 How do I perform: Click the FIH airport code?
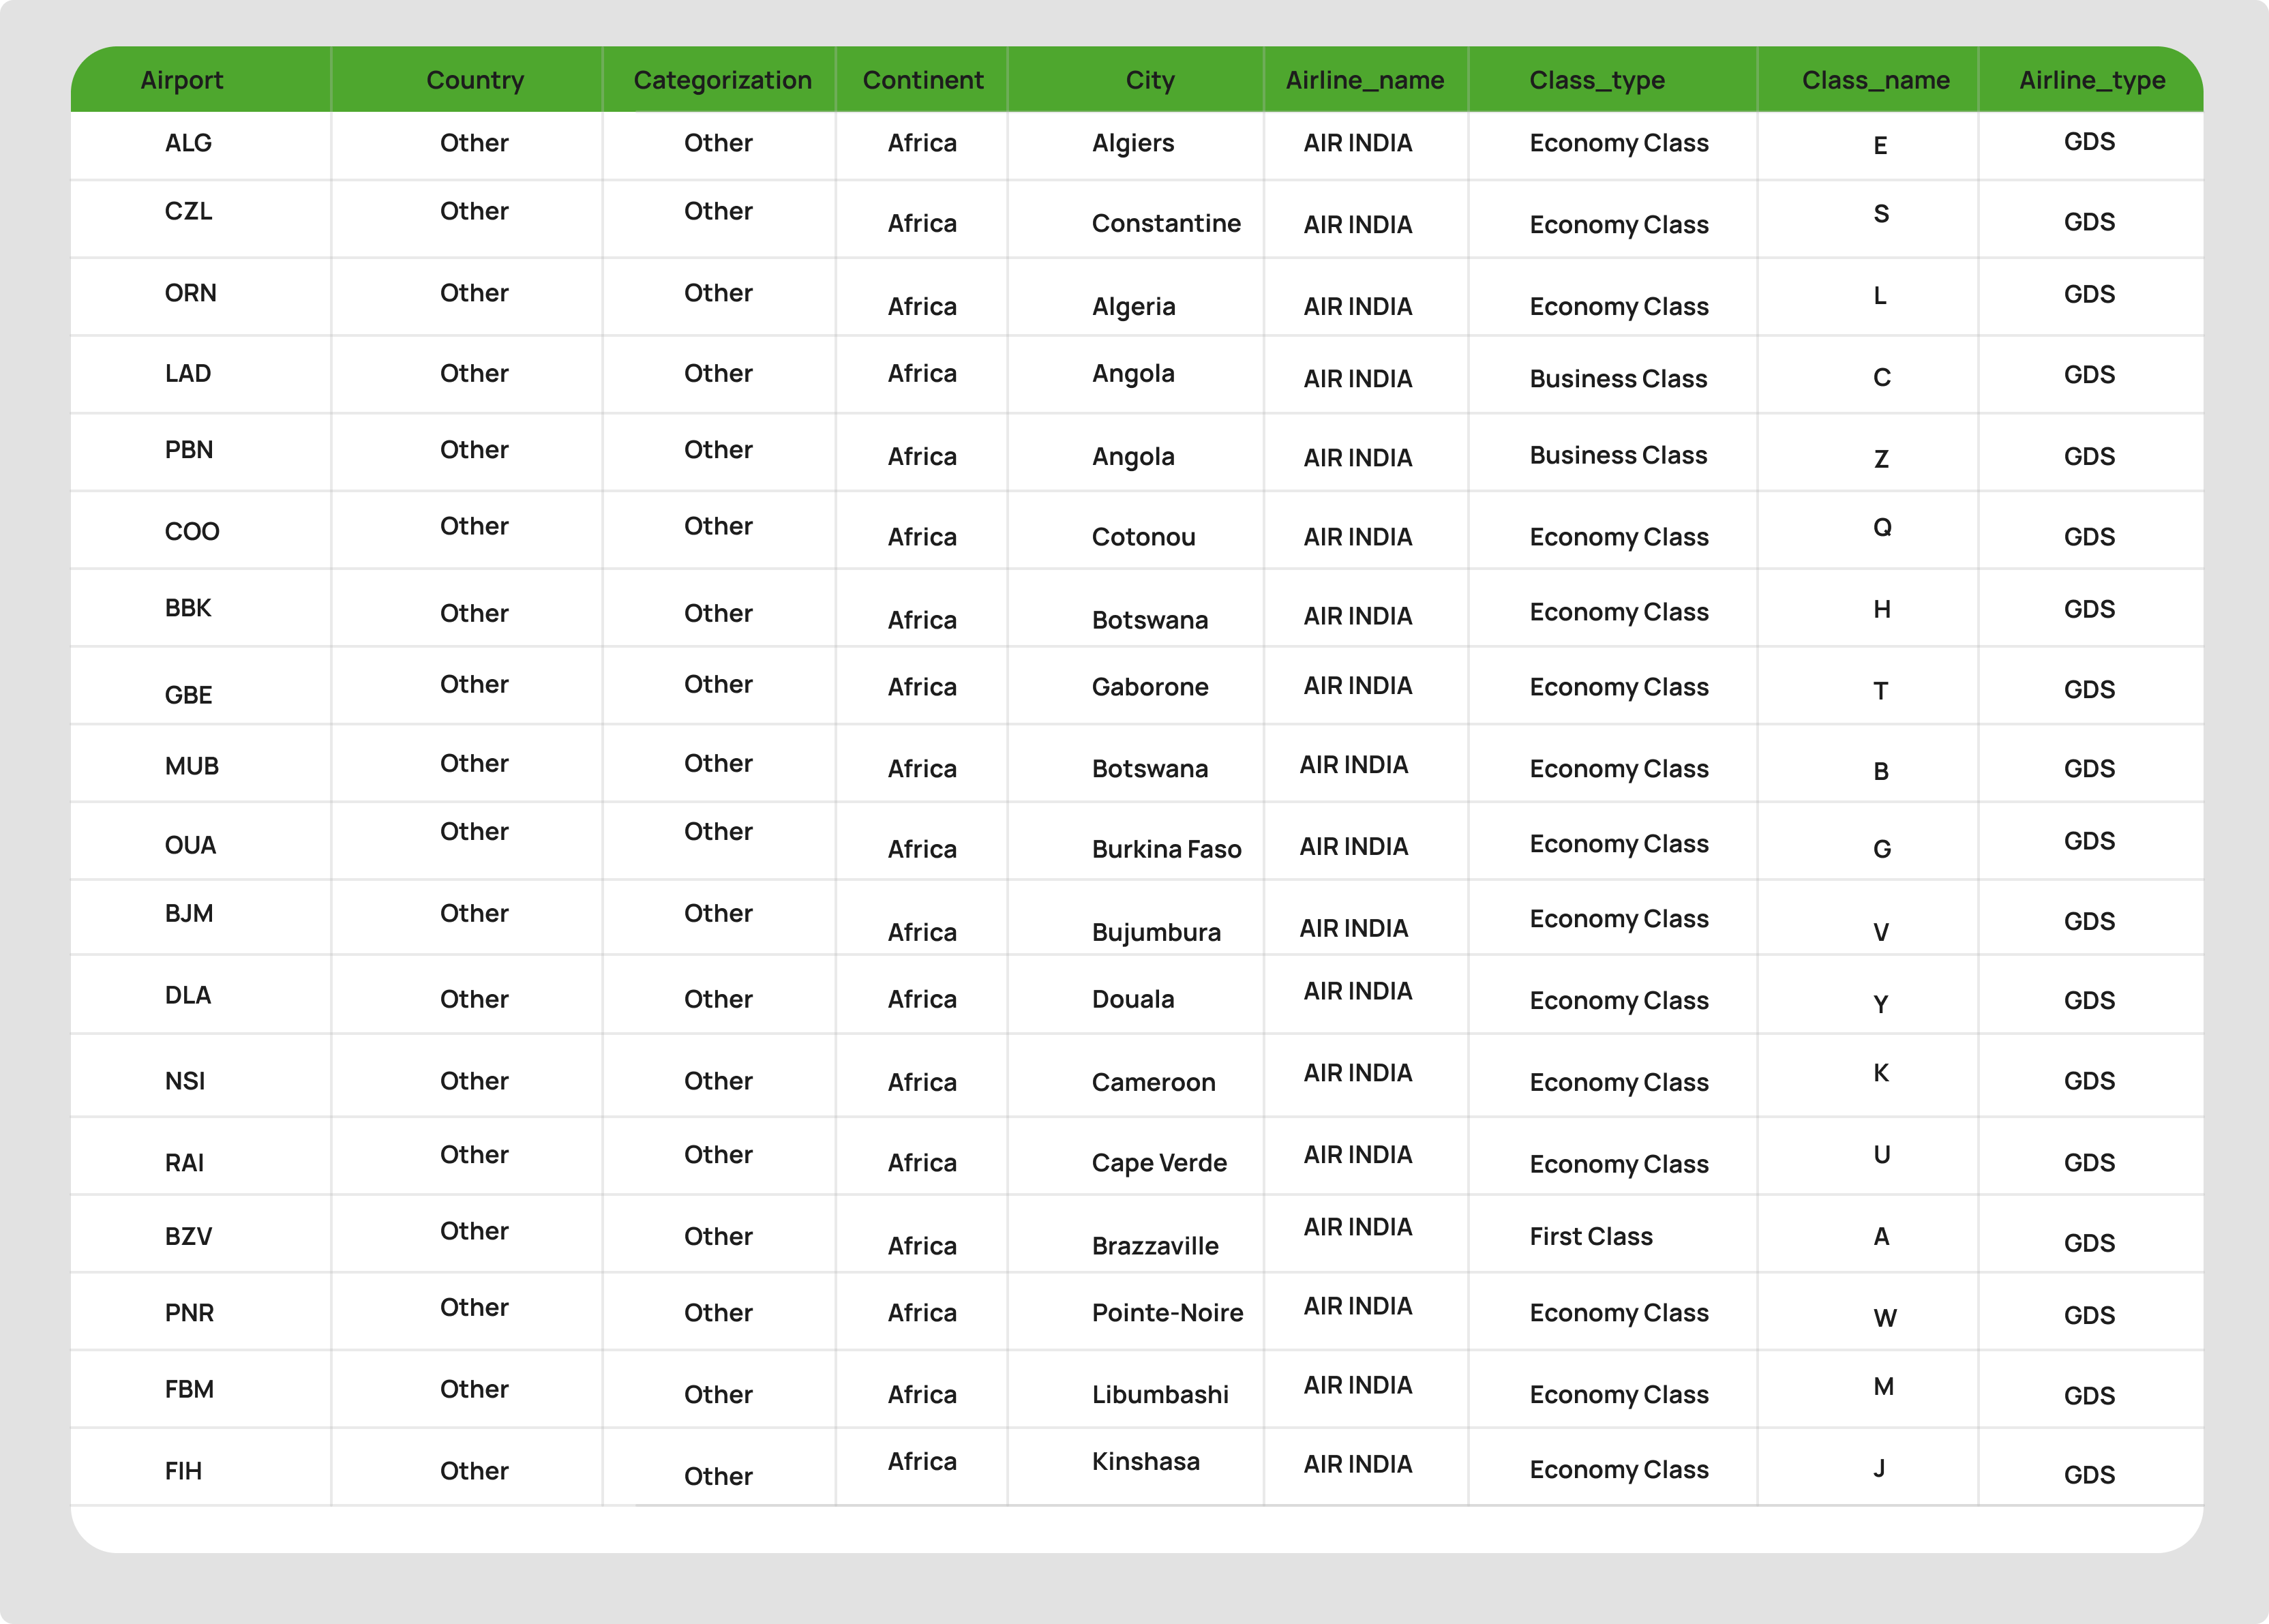[x=183, y=1471]
